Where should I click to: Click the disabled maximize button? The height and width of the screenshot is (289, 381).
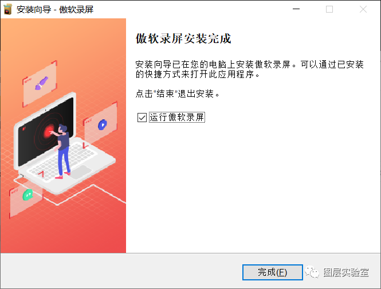[329, 9]
